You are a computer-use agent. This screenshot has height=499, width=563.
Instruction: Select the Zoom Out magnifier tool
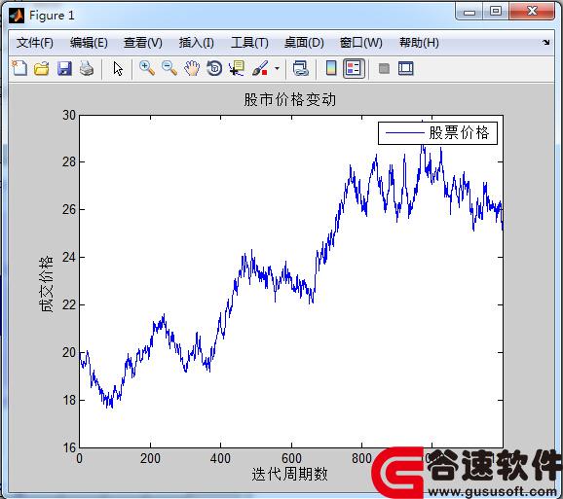pyautogui.click(x=169, y=68)
